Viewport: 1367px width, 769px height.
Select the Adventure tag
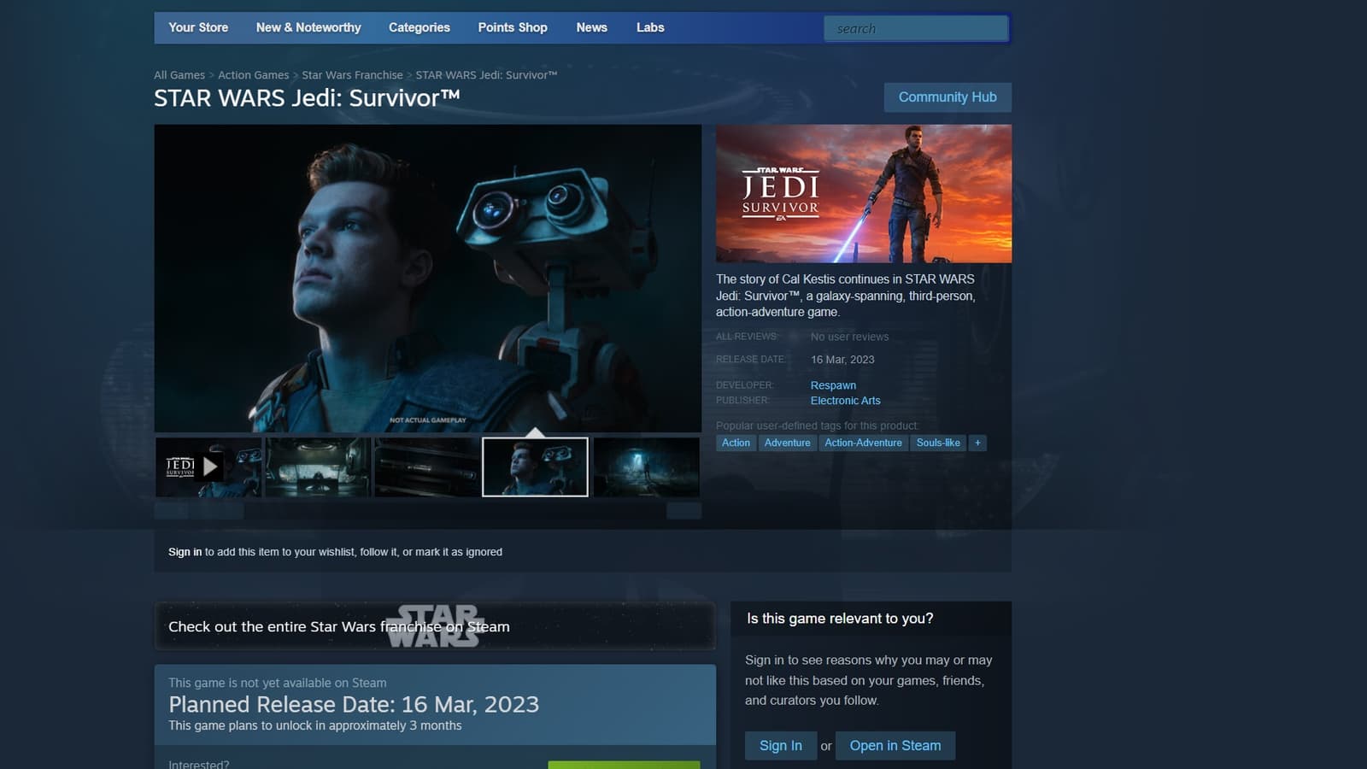coord(787,443)
